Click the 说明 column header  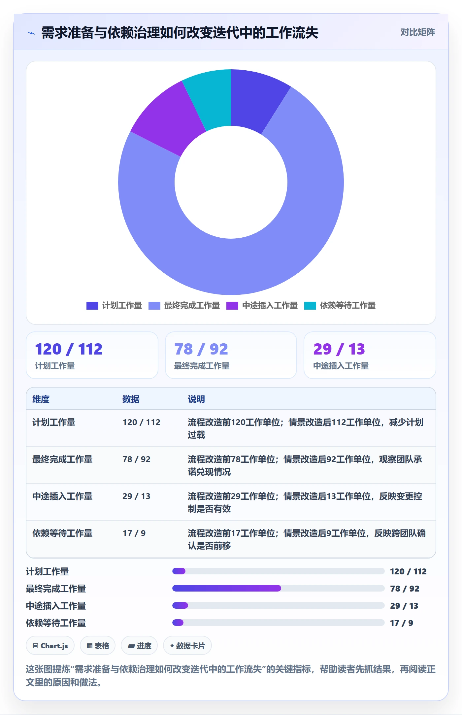(x=196, y=399)
